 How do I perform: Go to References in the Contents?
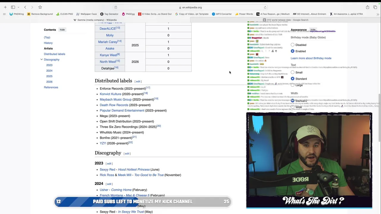coord(51,87)
